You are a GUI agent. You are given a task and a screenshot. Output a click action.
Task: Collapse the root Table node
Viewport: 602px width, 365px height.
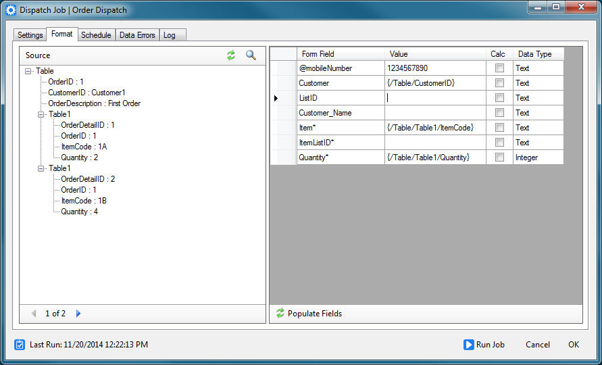click(28, 71)
